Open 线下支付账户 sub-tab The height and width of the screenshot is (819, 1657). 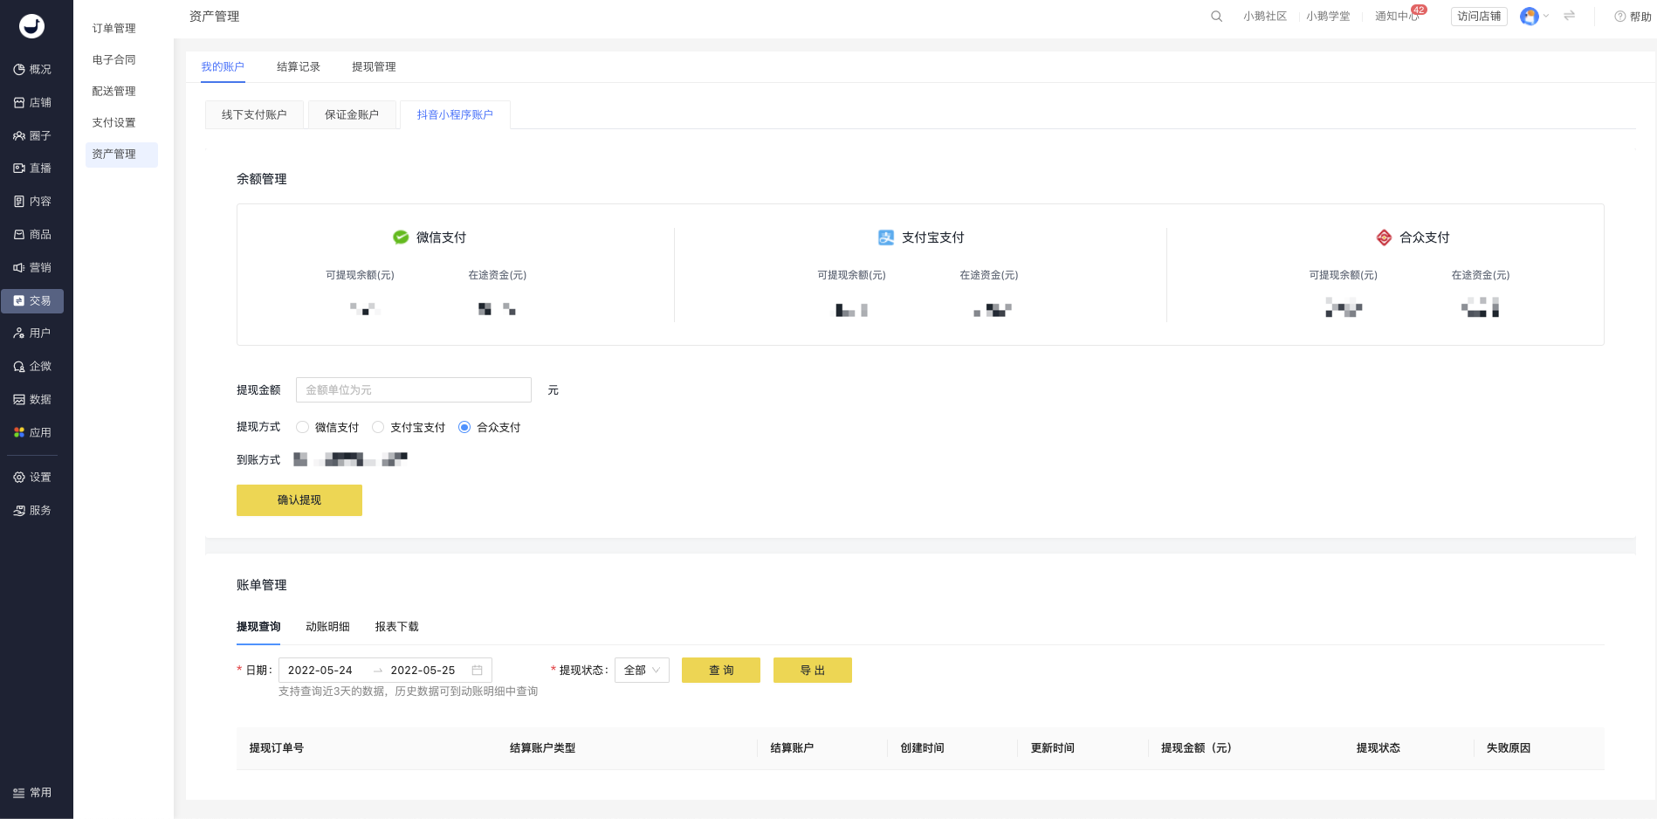(254, 114)
